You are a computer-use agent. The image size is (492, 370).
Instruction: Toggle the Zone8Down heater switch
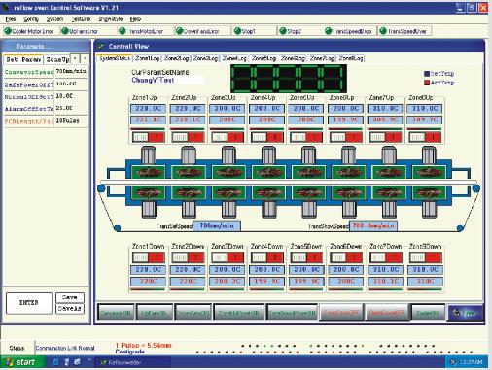pos(425,257)
